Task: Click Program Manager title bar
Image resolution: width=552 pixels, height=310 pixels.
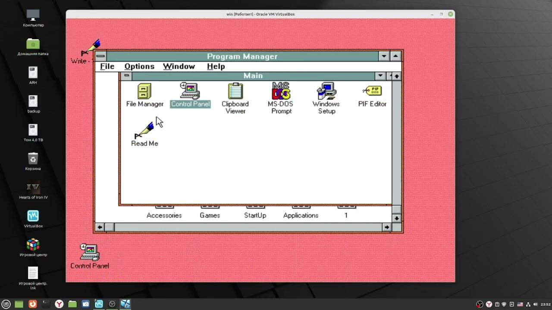Action: (242, 56)
